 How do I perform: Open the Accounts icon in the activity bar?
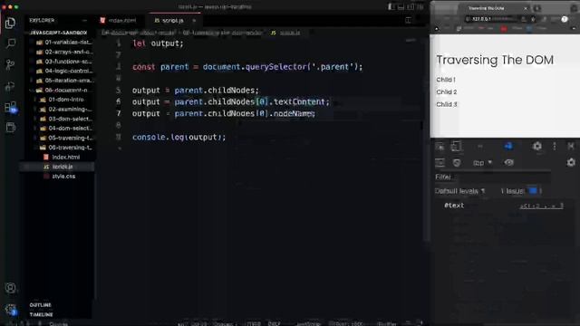(10, 288)
